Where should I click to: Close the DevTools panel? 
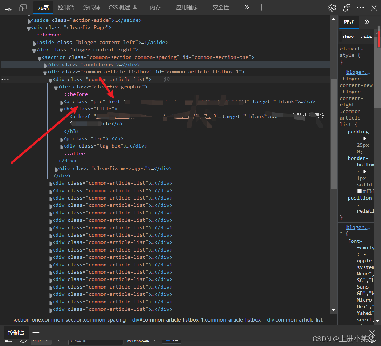pos(374,8)
